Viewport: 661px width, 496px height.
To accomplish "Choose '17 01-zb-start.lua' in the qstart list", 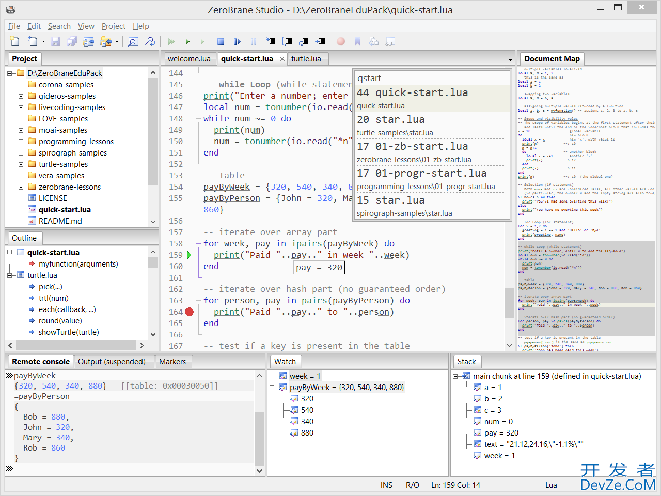I will click(431, 152).
